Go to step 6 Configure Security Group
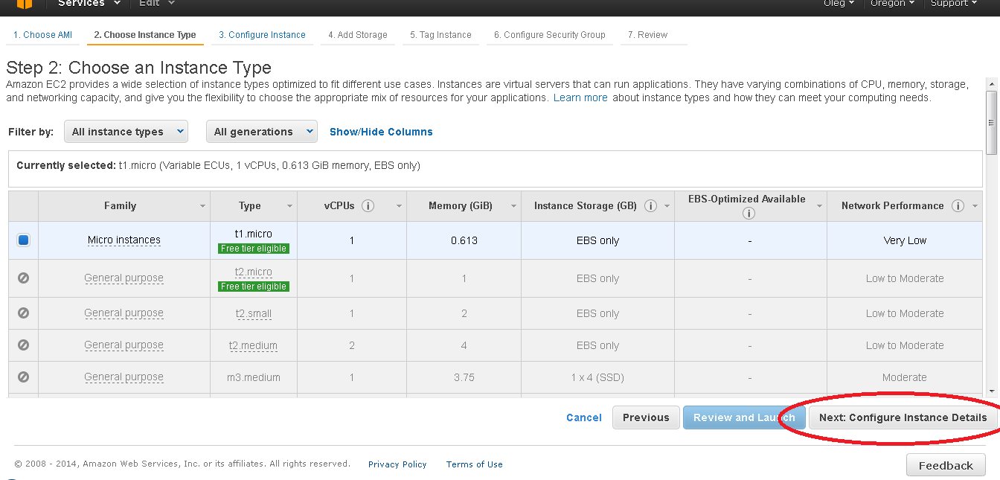The width and height of the screenshot is (1000, 480). point(550,35)
